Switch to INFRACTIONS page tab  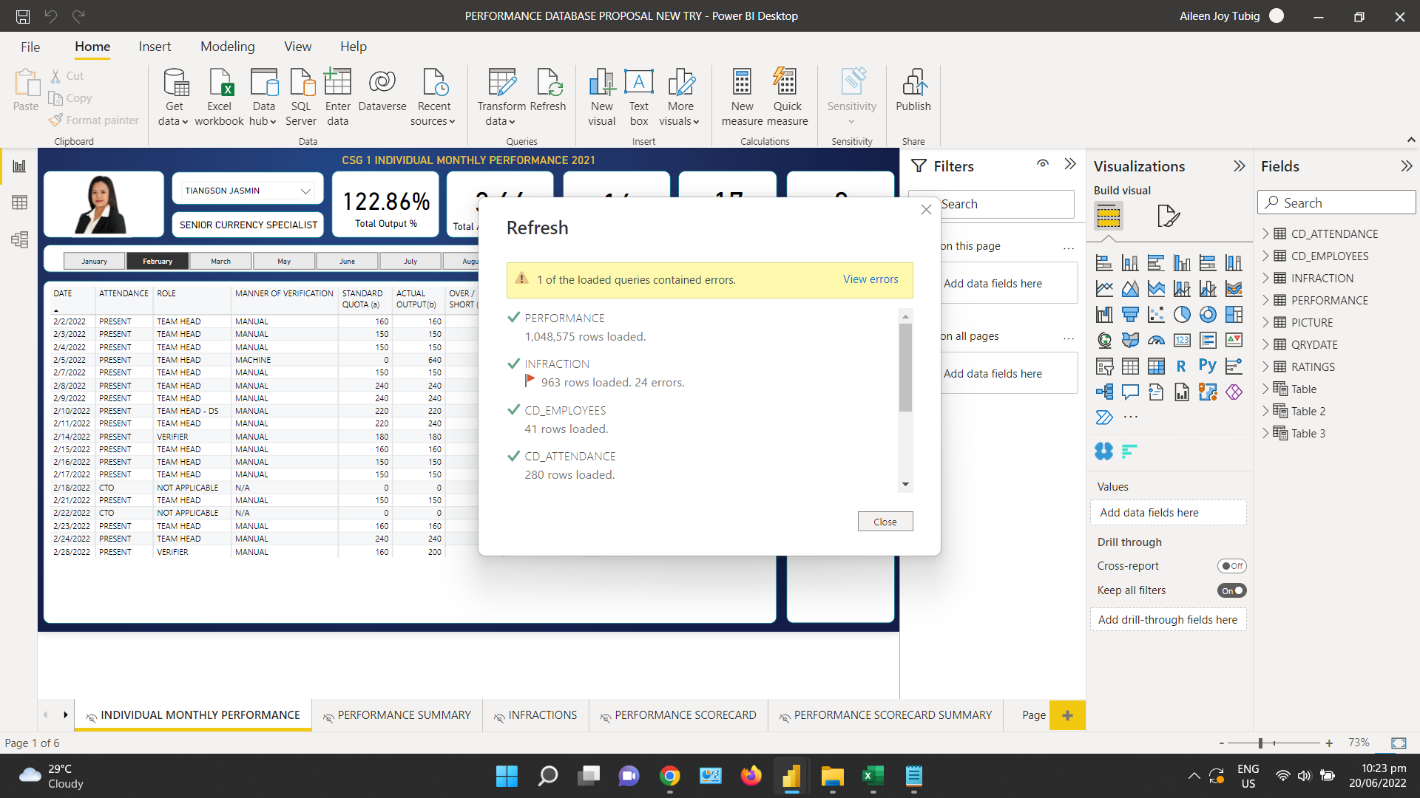click(535, 715)
